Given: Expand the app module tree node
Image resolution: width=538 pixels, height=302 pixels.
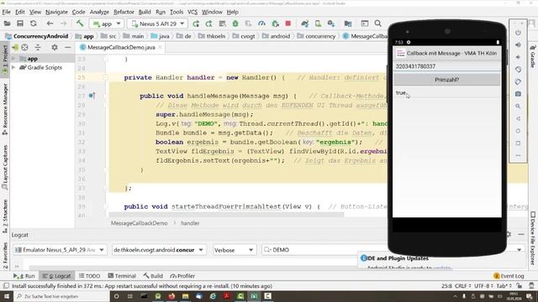Looking at the screenshot, I should (x=13, y=59).
